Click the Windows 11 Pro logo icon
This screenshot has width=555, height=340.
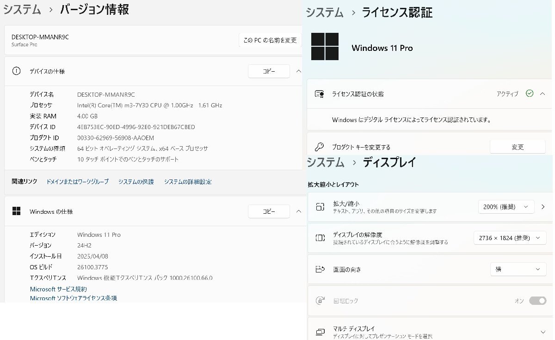(325, 46)
